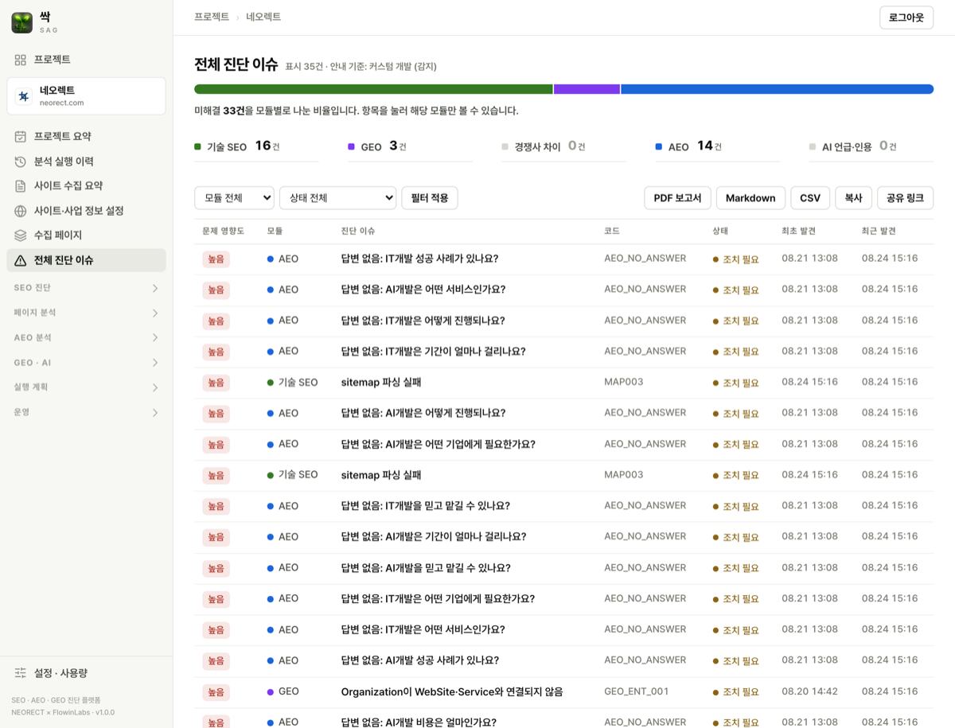This screenshot has width=955, height=728.
Task: Click the 사이트·사업 정보 설정 globe icon
Action: pos(21,211)
